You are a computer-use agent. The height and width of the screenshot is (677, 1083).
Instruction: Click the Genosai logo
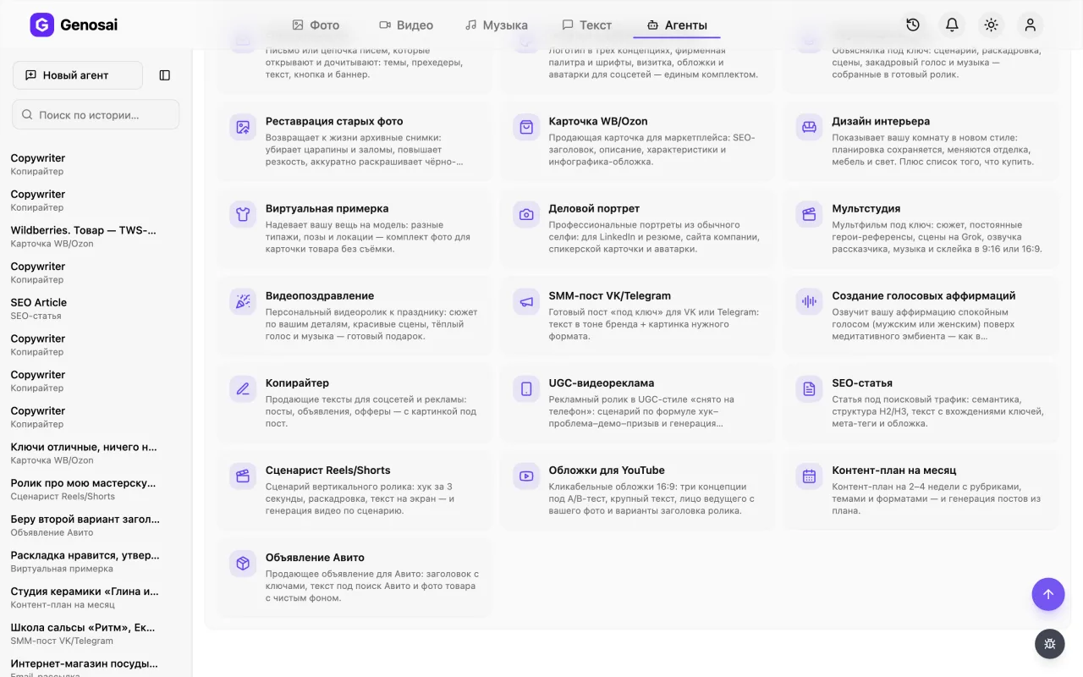[74, 25]
